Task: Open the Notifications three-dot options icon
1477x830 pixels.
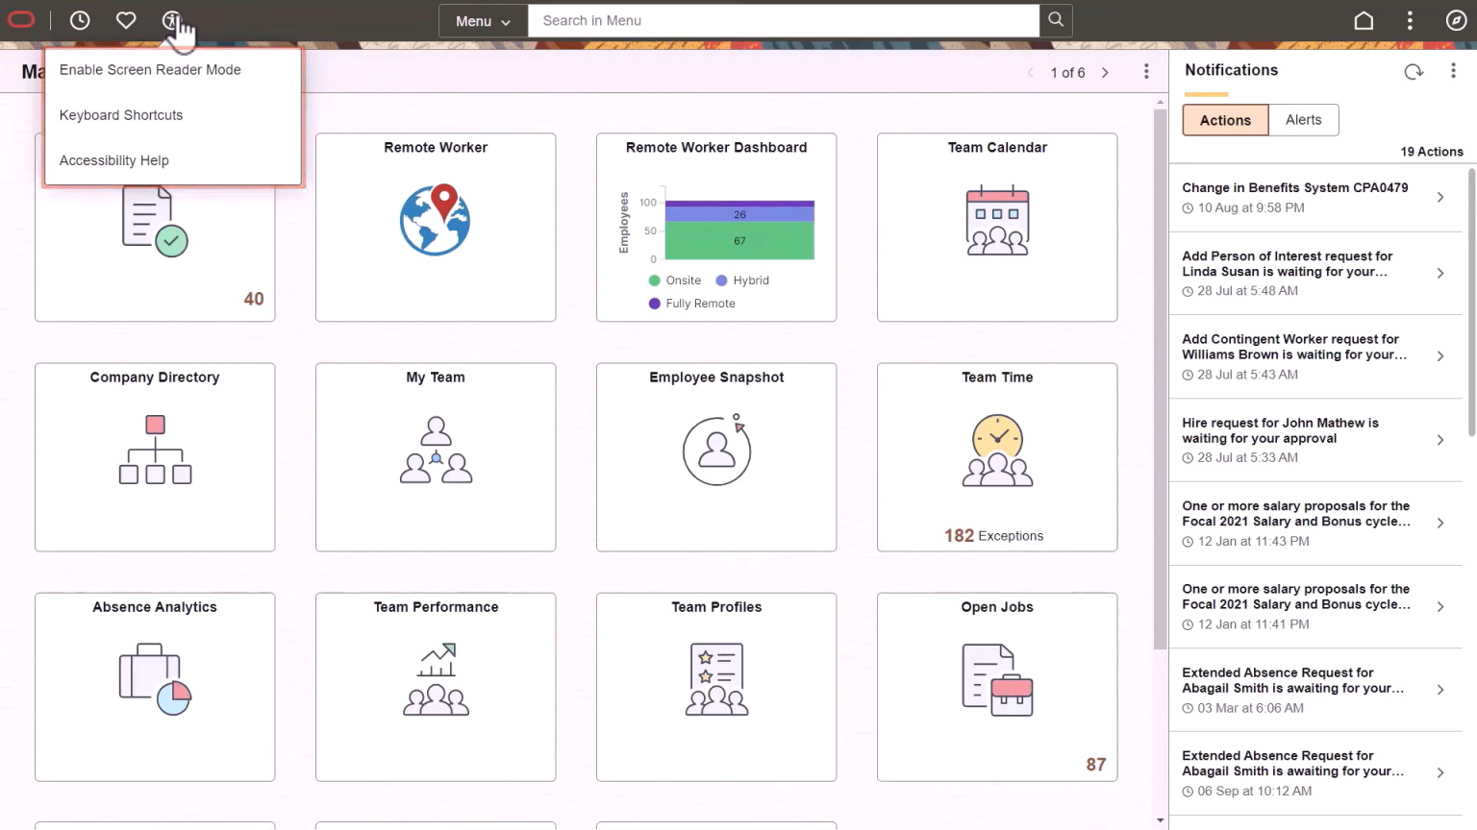Action: tap(1455, 71)
